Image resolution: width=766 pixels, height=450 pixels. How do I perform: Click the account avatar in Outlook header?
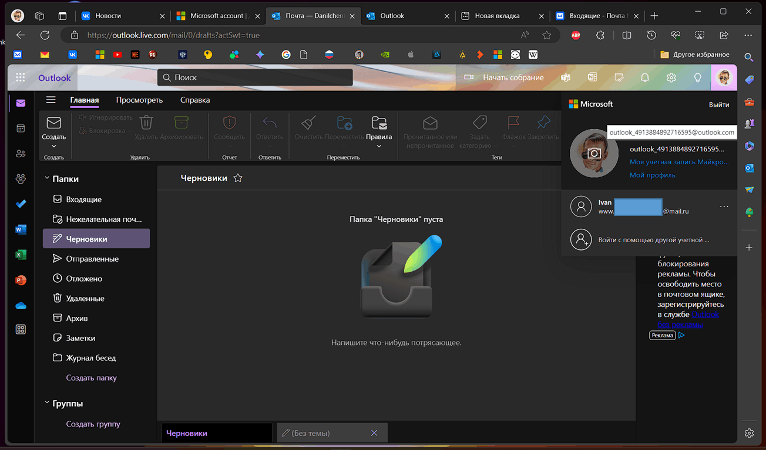pos(724,77)
